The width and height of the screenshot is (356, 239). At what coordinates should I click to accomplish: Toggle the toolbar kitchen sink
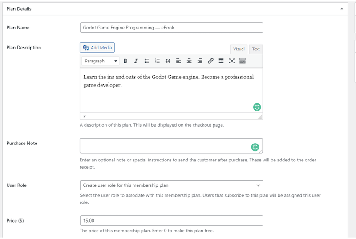coord(242,61)
